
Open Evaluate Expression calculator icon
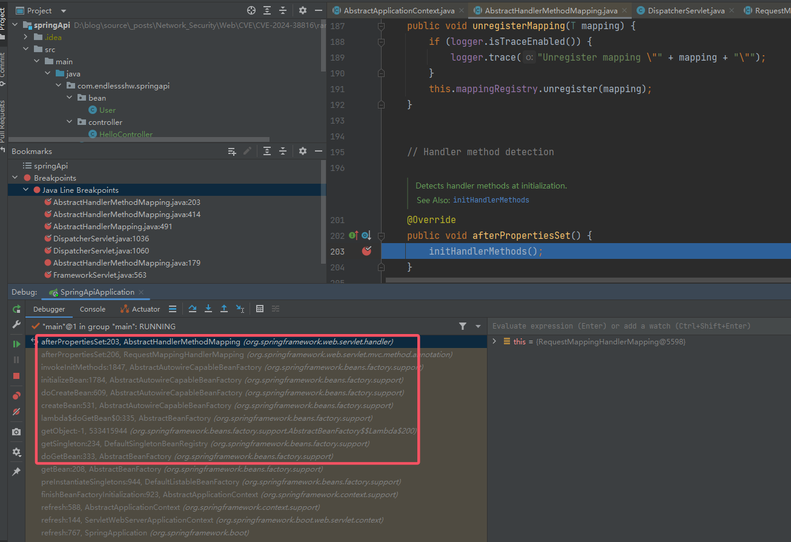point(260,309)
